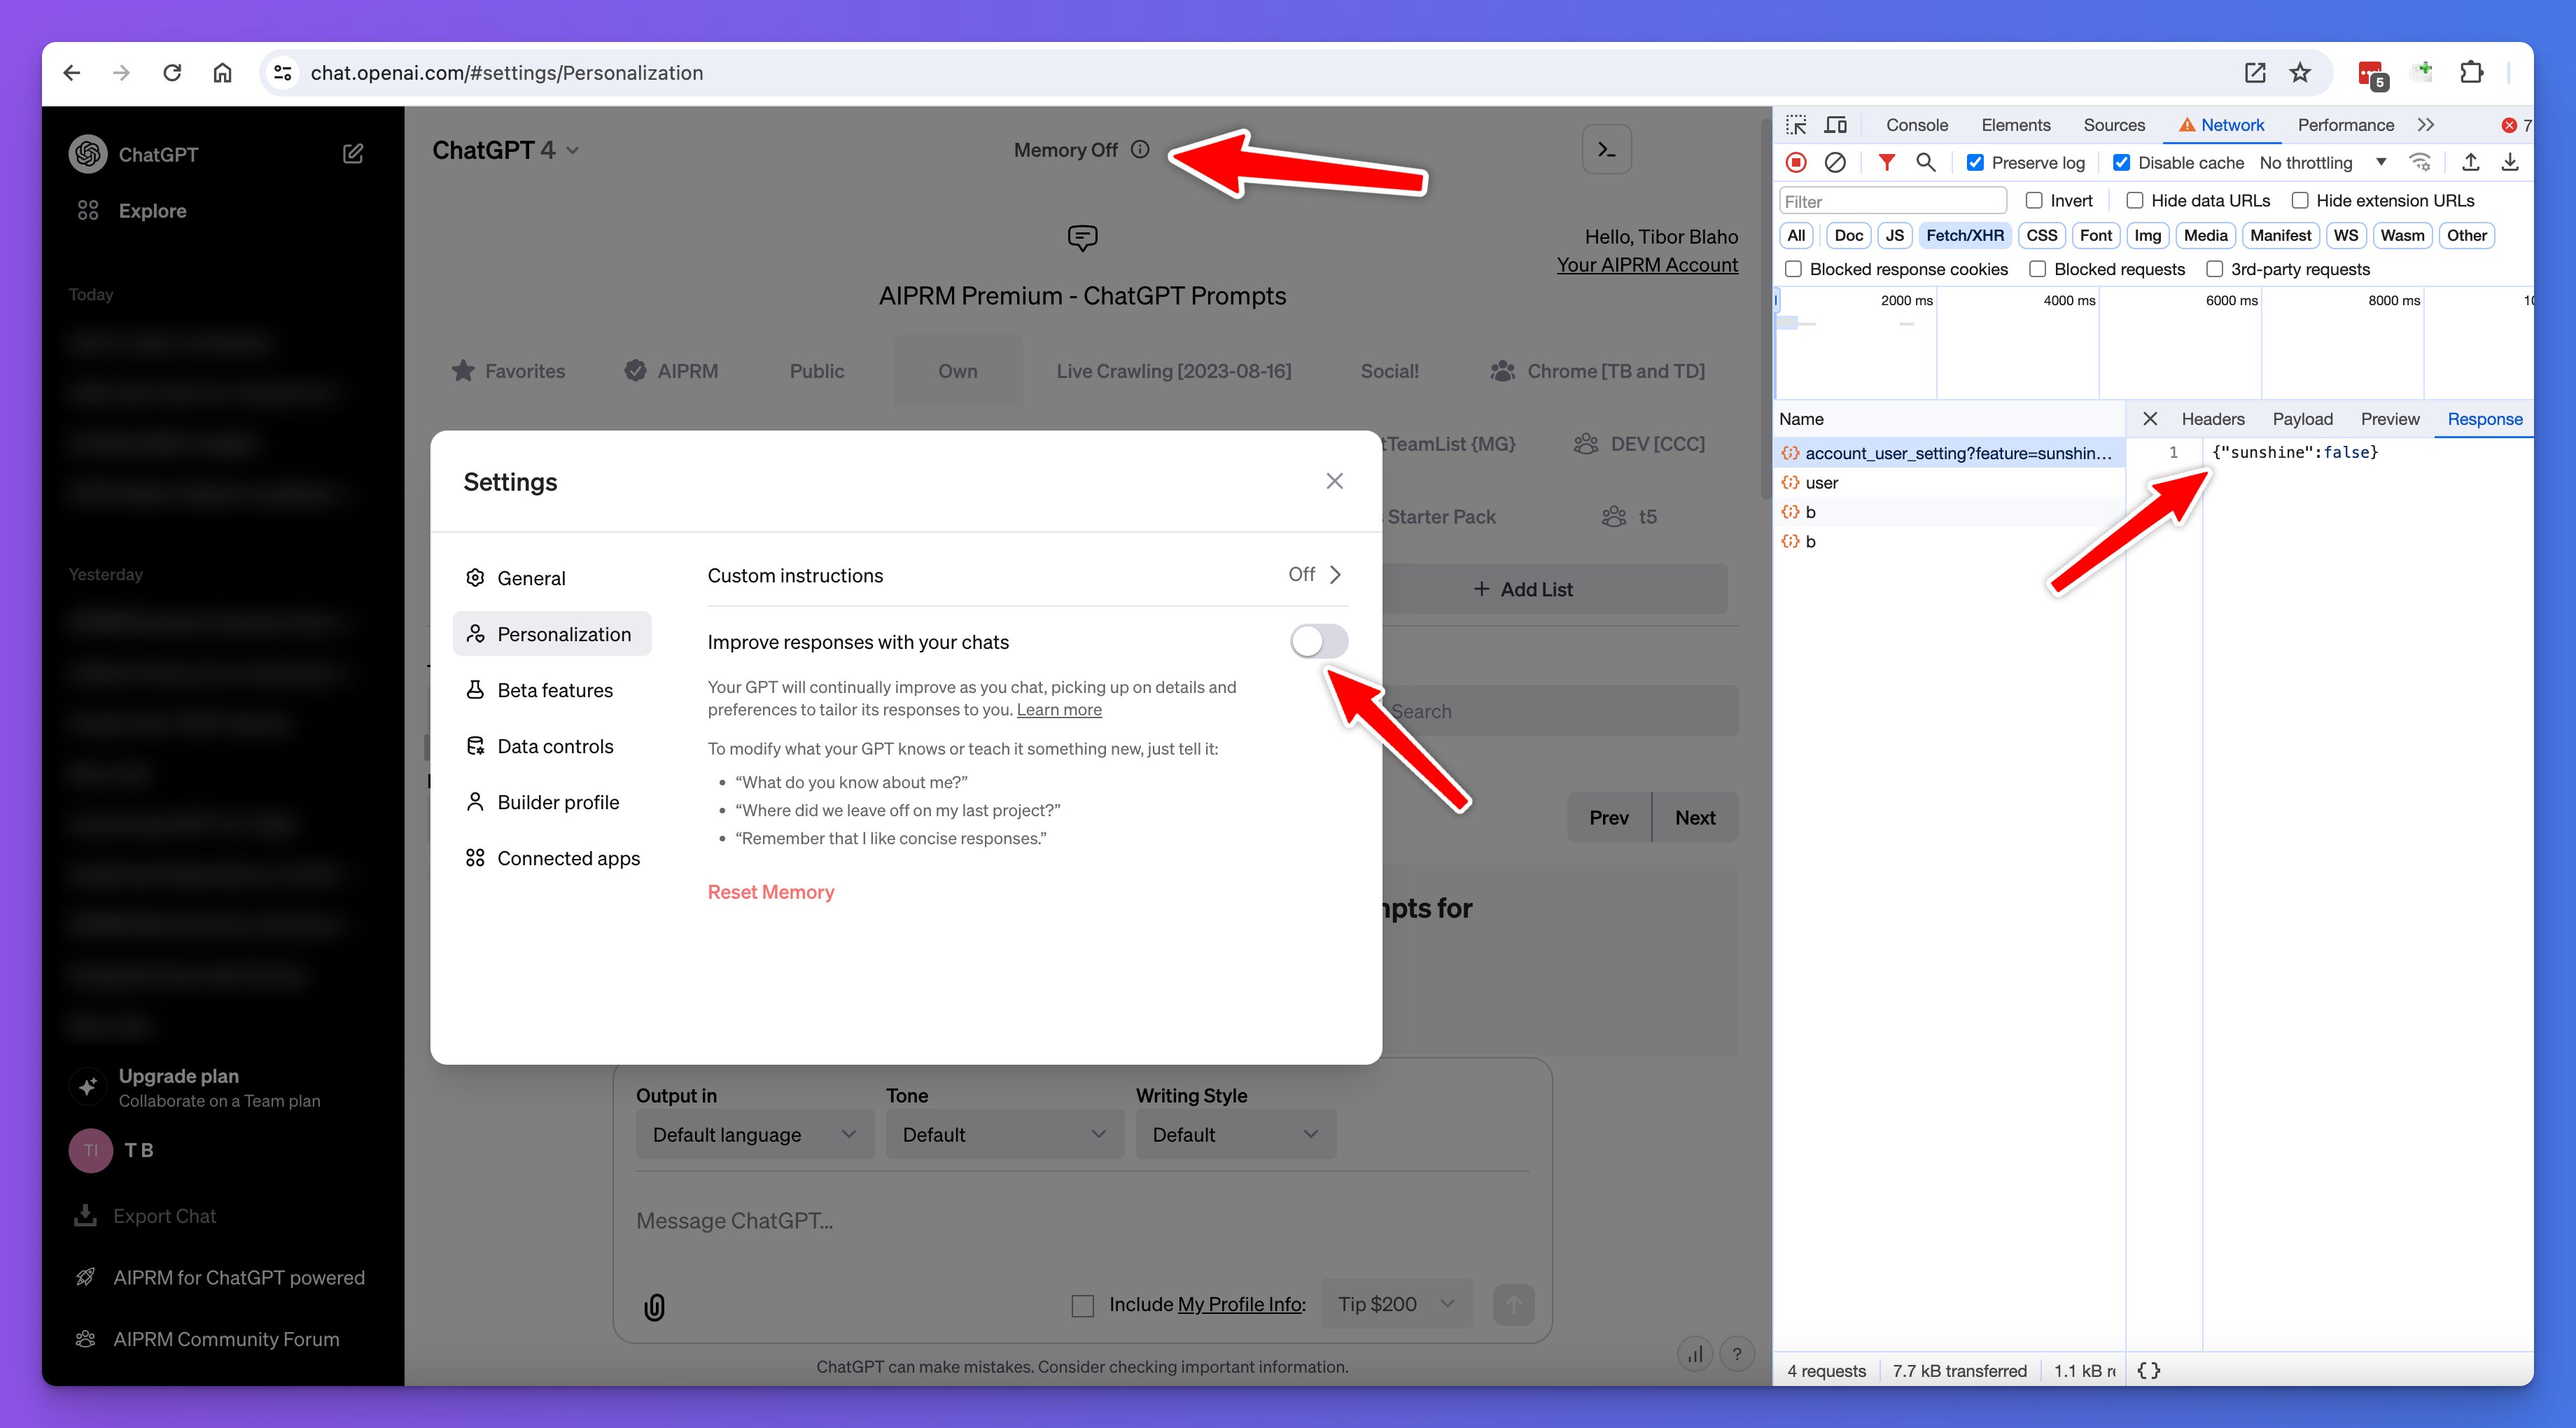Viewport: 2576px width, 1428px height.
Task: Switch to the Headers tab
Action: tap(2212, 419)
